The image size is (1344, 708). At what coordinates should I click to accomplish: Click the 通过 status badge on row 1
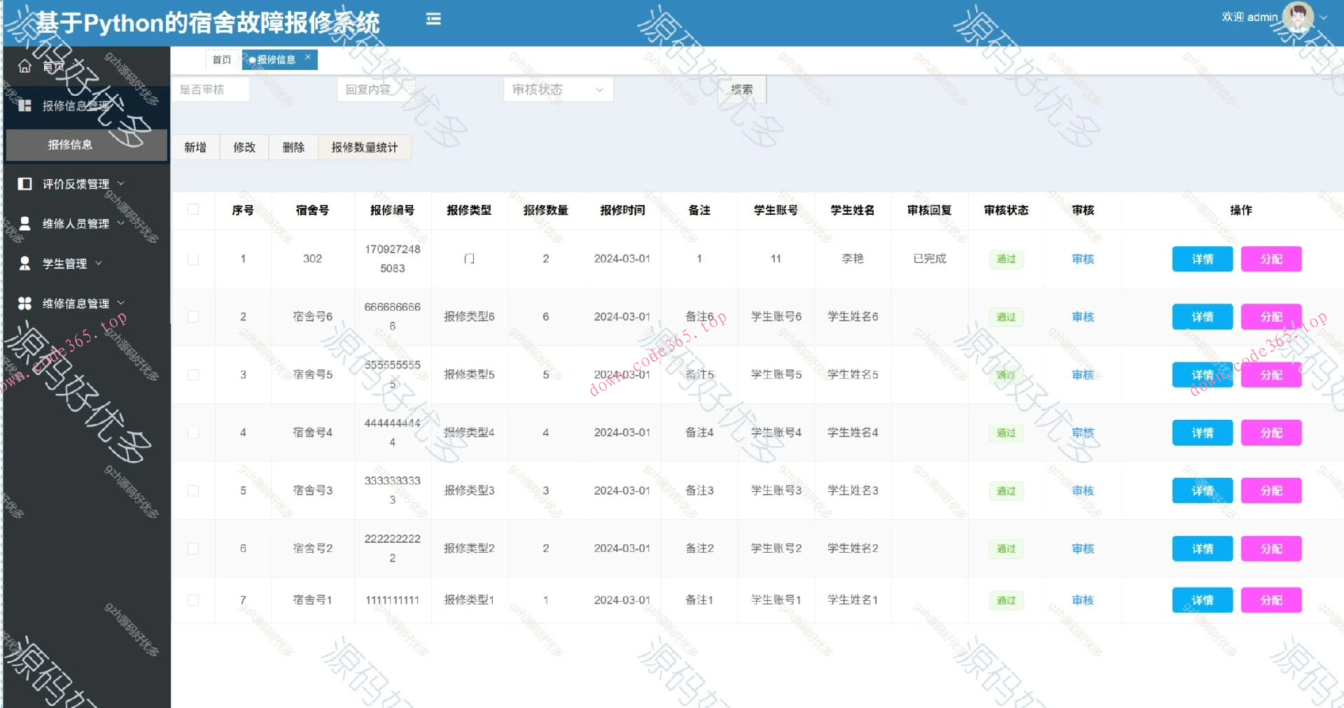tap(1005, 258)
